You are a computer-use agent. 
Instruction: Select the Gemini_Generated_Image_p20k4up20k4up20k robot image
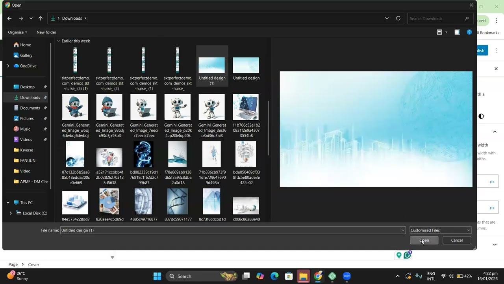point(178,116)
